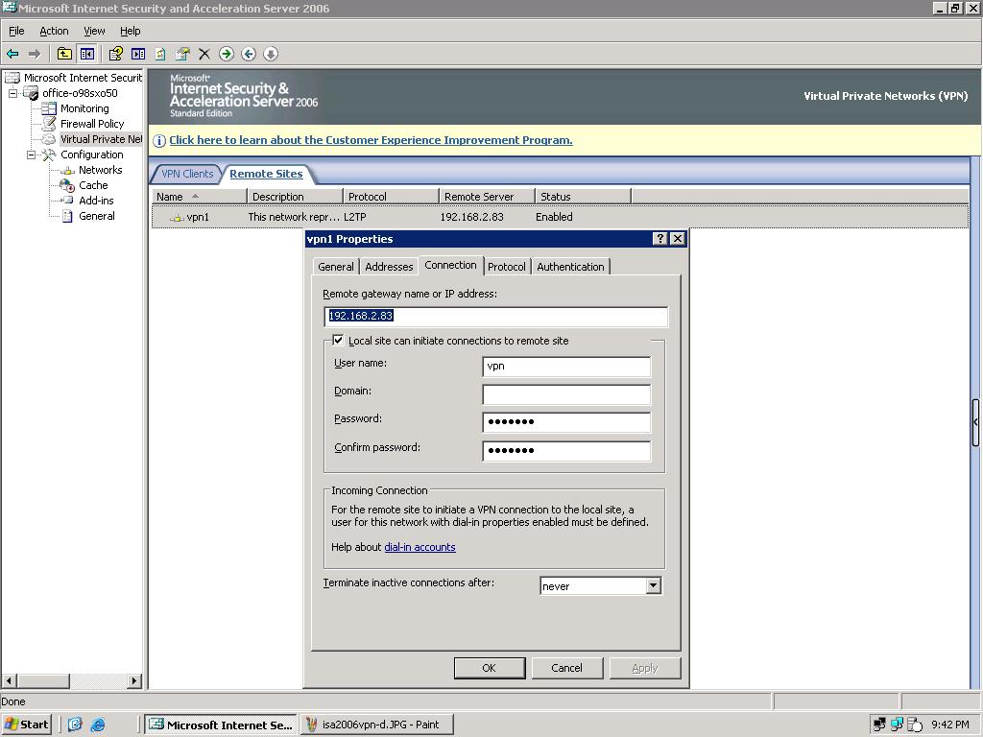Open the Customer Experience Improvement Program link
Screen dimensions: 983x737
371,140
